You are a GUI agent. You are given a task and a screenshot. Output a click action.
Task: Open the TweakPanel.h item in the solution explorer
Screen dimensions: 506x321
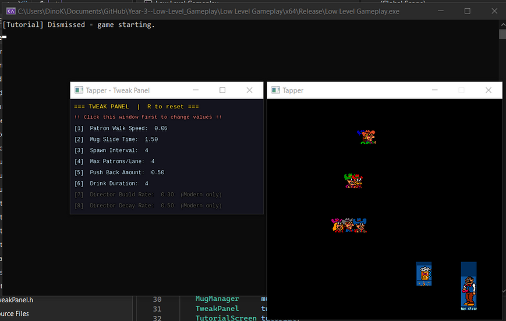tap(16, 300)
